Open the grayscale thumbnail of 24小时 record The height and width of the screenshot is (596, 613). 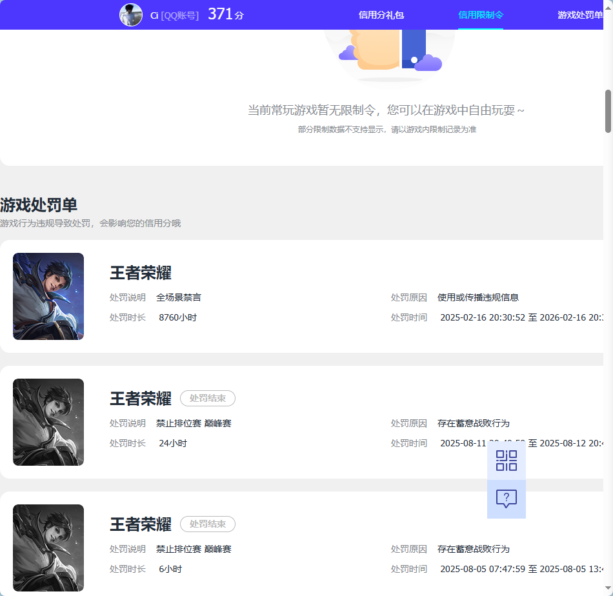click(x=48, y=422)
